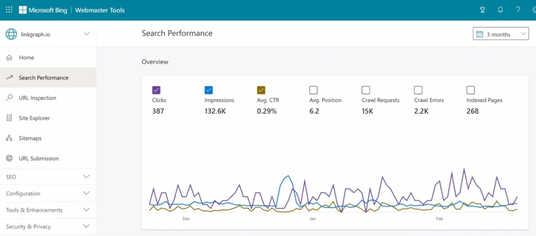536x236 pixels.
Task: Enable the Avg. Position checkbox
Action: [x=314, y=90]
